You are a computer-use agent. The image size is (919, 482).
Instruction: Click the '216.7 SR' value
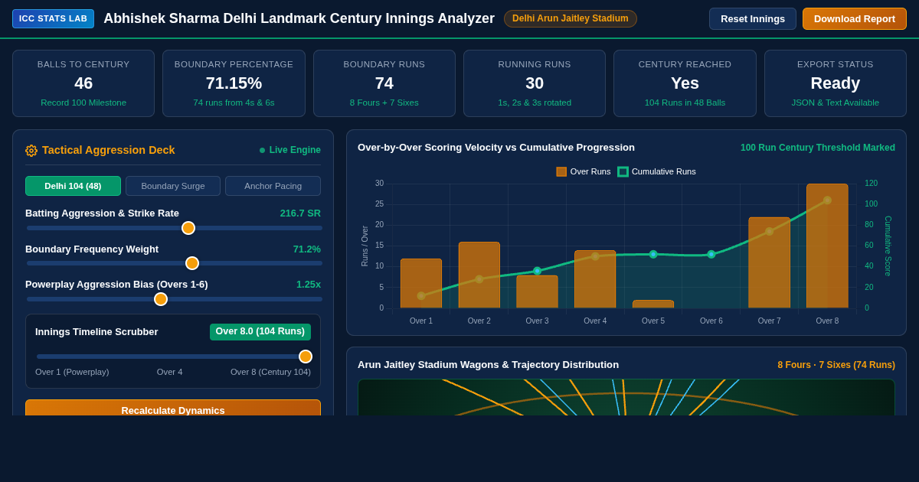[x=300, y=213]
